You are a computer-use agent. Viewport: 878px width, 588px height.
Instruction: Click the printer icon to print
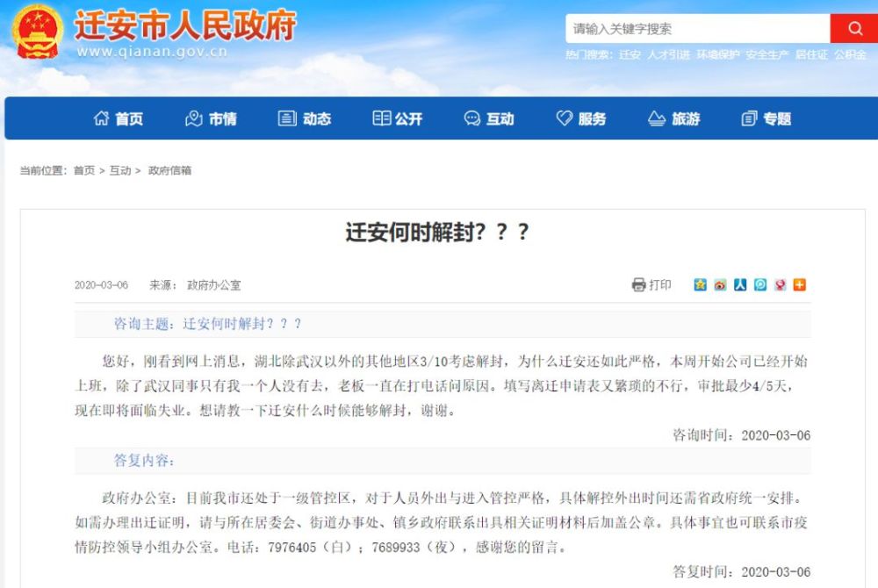click(x=638, y=284)
